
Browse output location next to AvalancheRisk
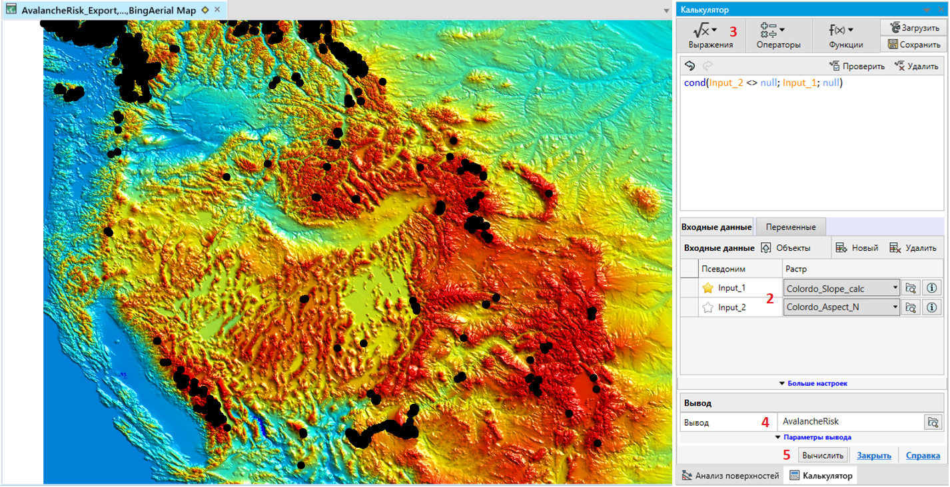(933, 422)
